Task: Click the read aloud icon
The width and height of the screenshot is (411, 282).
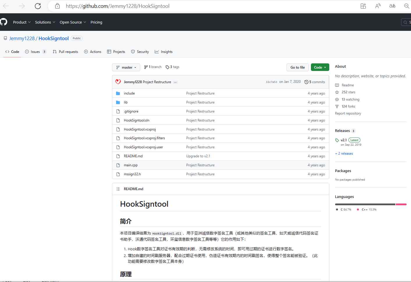Action: [378, 6]
